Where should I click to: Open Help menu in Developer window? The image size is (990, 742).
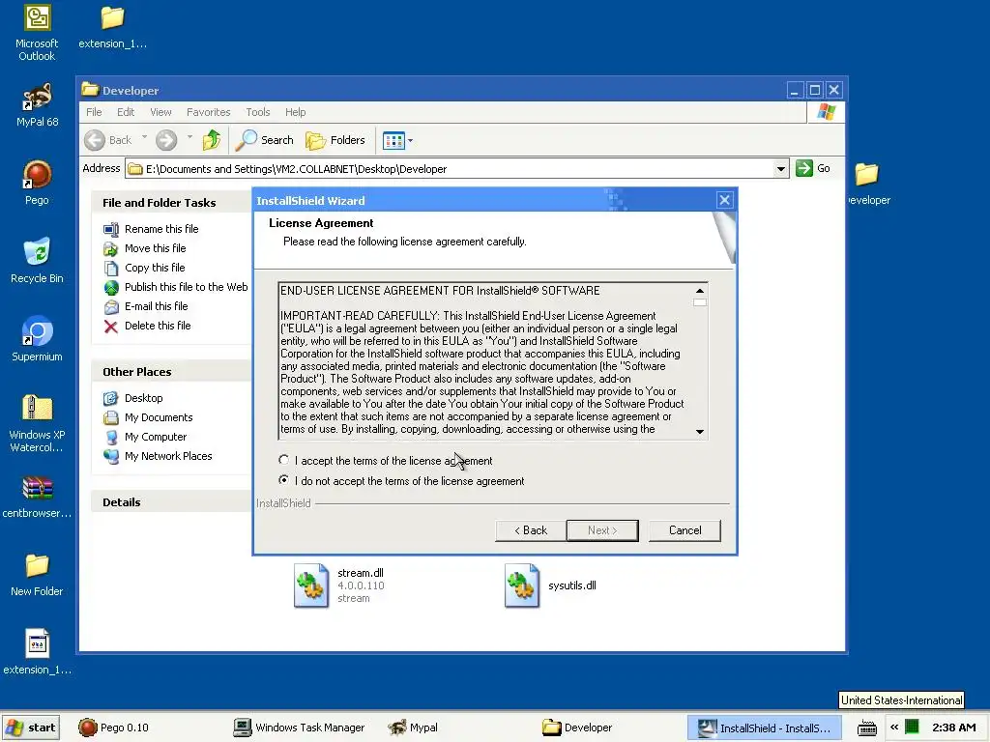[295, 112]
